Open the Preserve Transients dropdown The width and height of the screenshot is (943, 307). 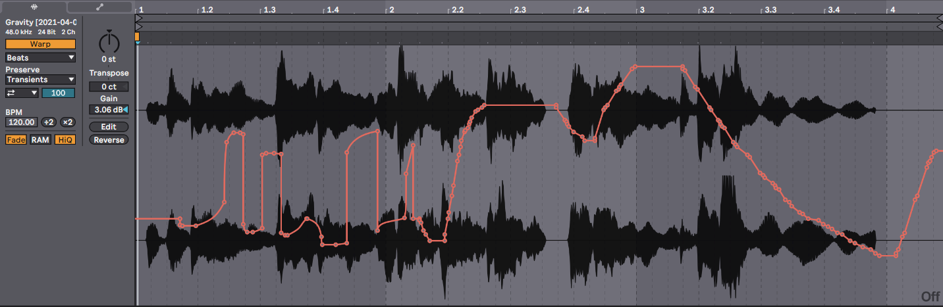tap(40, 80)
